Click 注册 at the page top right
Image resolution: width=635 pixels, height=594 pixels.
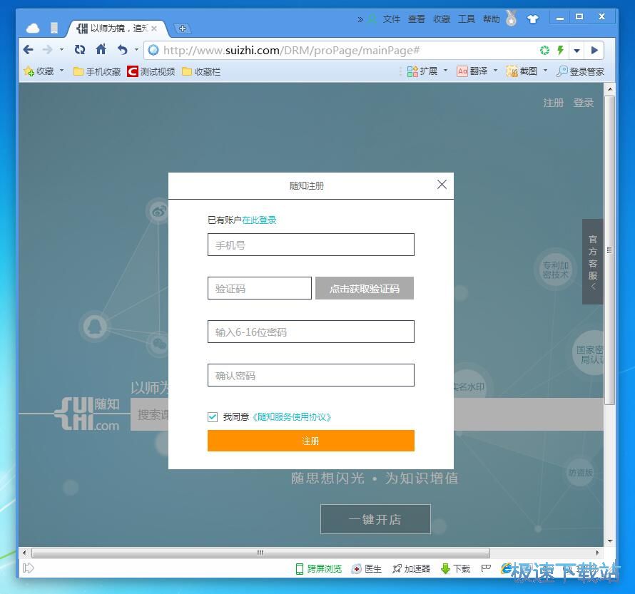coord(553,103)
